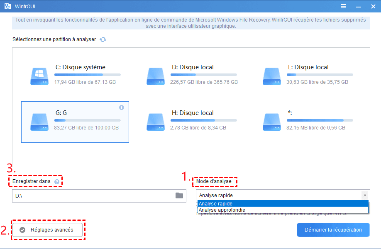Open help for Enregistrer dans
This screenshot has width=381, height=249.
(x=57, y=182)
